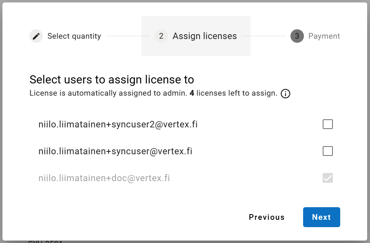Select the niilo.liimatainen+syncuser@vertex.fi user row
The image size is (370, 243).
pos(115,151)
